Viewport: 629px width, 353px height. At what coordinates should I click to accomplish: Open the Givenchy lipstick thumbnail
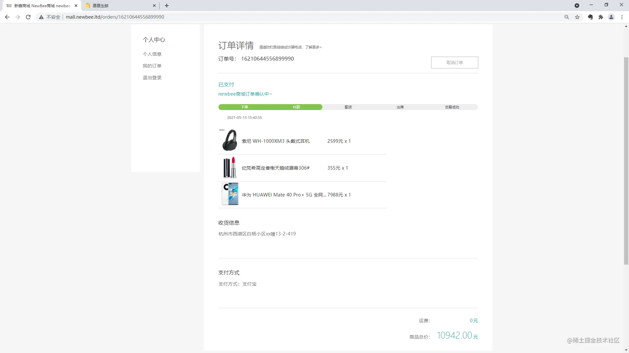click(230, 167)
